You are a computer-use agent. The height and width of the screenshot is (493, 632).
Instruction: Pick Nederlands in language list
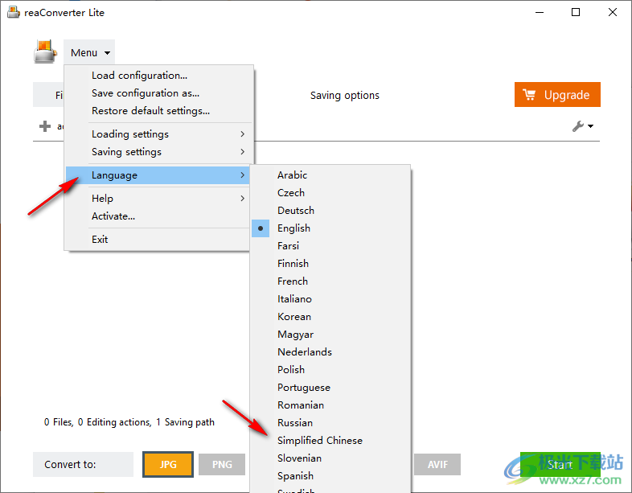coord(330,352)
